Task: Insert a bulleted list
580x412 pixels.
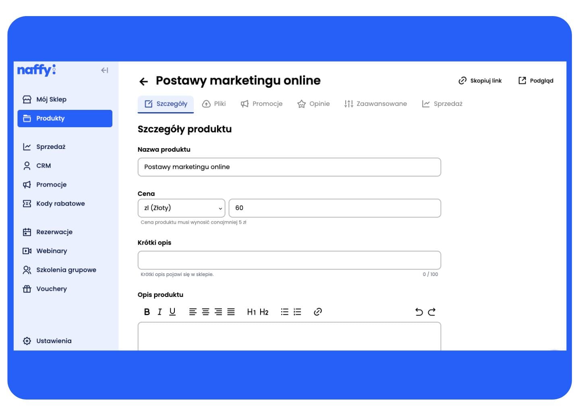Action: pos(285,312)
